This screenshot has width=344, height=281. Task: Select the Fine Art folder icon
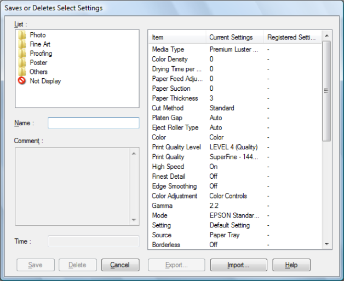[x=22, y=44]
